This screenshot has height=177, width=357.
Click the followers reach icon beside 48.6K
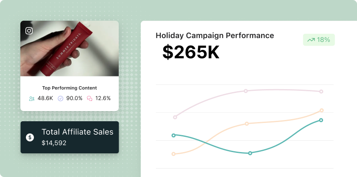click(32, 98)
